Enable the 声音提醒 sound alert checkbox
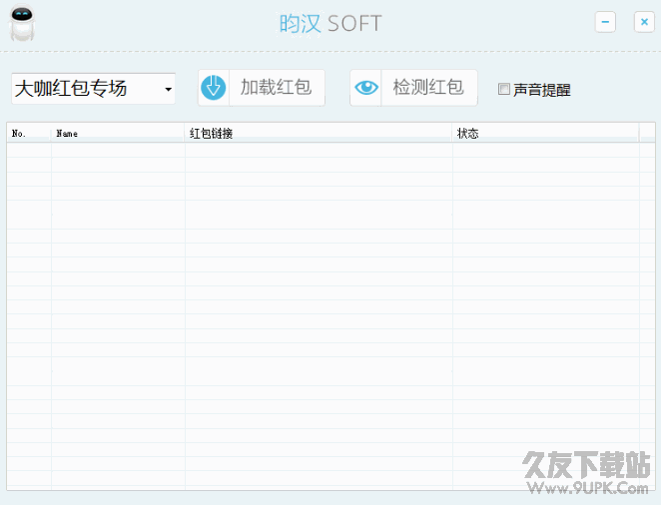 click(x=504, y=89)
